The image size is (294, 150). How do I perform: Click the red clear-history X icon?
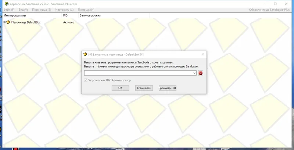[x=200, y=73]
